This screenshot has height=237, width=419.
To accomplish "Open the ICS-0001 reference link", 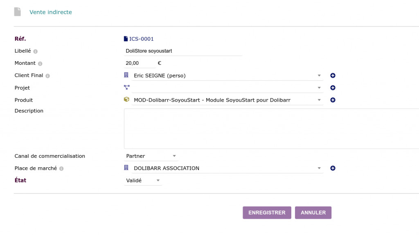I will [141, 39].
